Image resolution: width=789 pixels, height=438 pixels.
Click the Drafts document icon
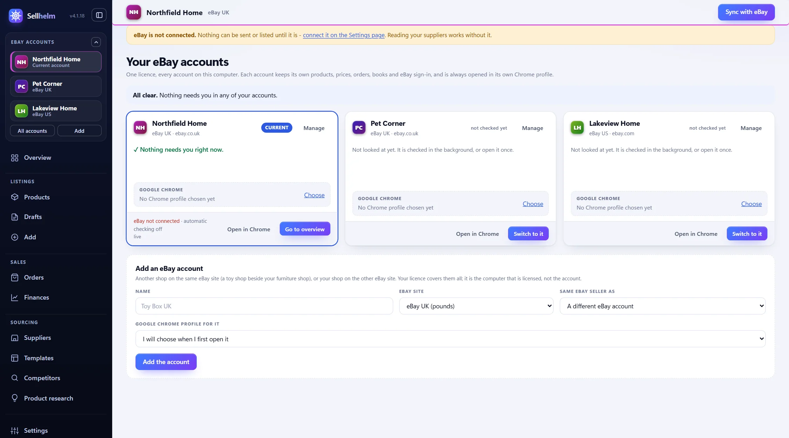pos(15,217)
